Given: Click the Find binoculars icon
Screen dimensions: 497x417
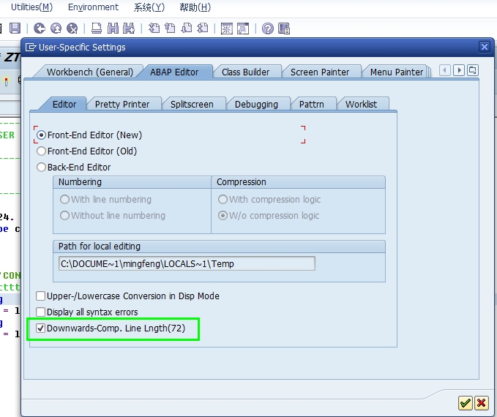Looking at the screenshot, I should (x=113, y=29).
